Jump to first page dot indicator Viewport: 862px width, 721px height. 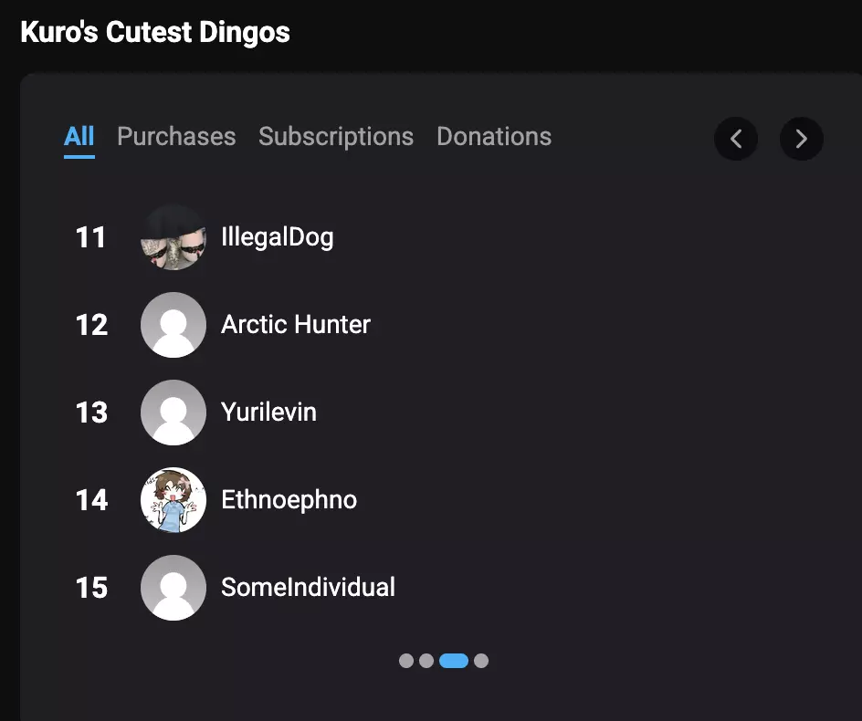[x=406, y=661]
